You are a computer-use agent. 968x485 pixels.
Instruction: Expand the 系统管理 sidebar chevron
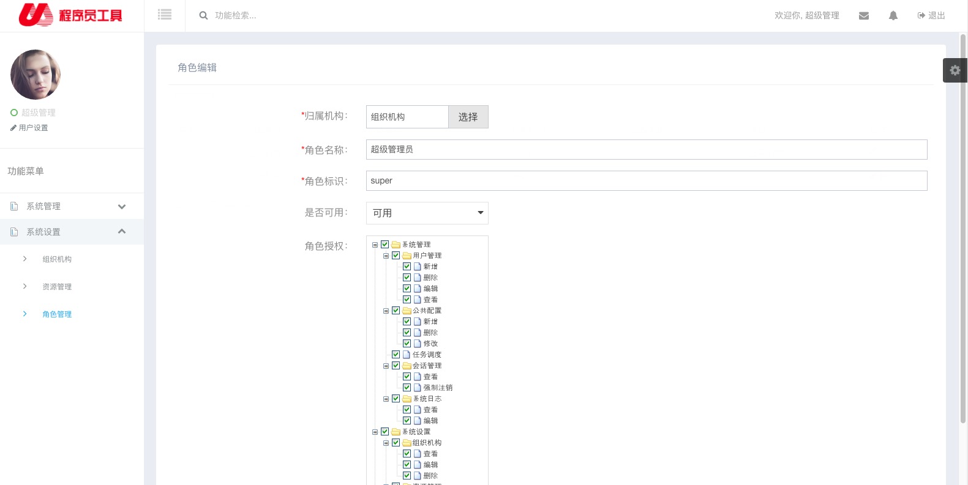pos(122,207)
